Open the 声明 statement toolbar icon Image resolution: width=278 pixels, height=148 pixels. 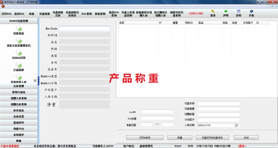point(226,12)
